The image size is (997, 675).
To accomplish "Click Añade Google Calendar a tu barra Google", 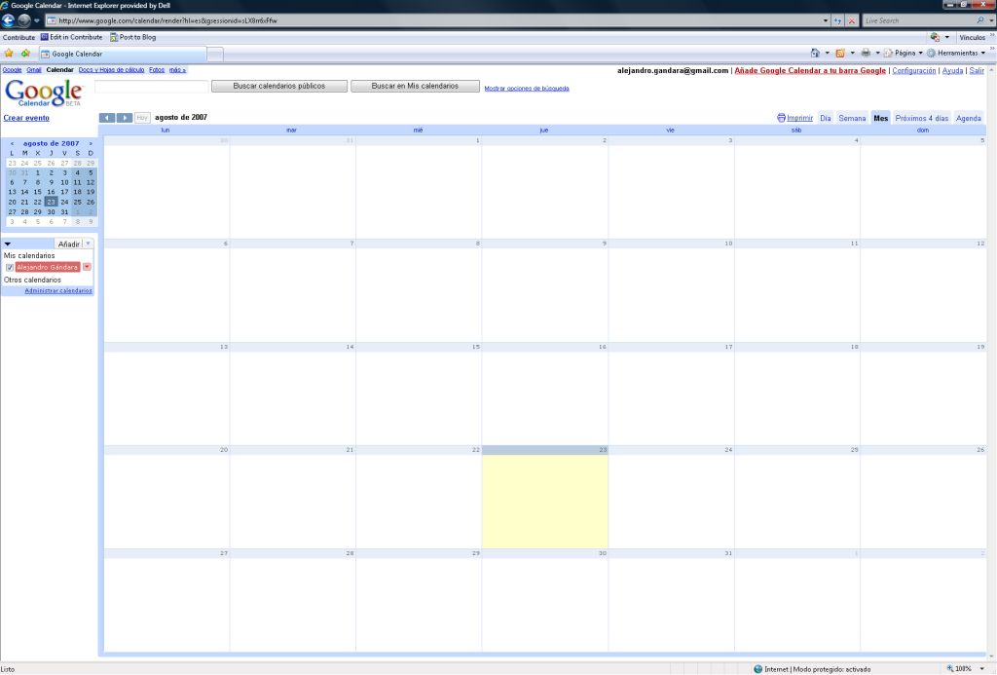I will click(810, 71).
